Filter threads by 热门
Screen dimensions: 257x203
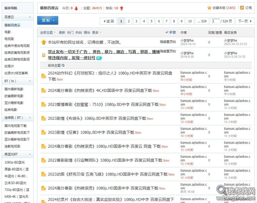coord(70,32)
